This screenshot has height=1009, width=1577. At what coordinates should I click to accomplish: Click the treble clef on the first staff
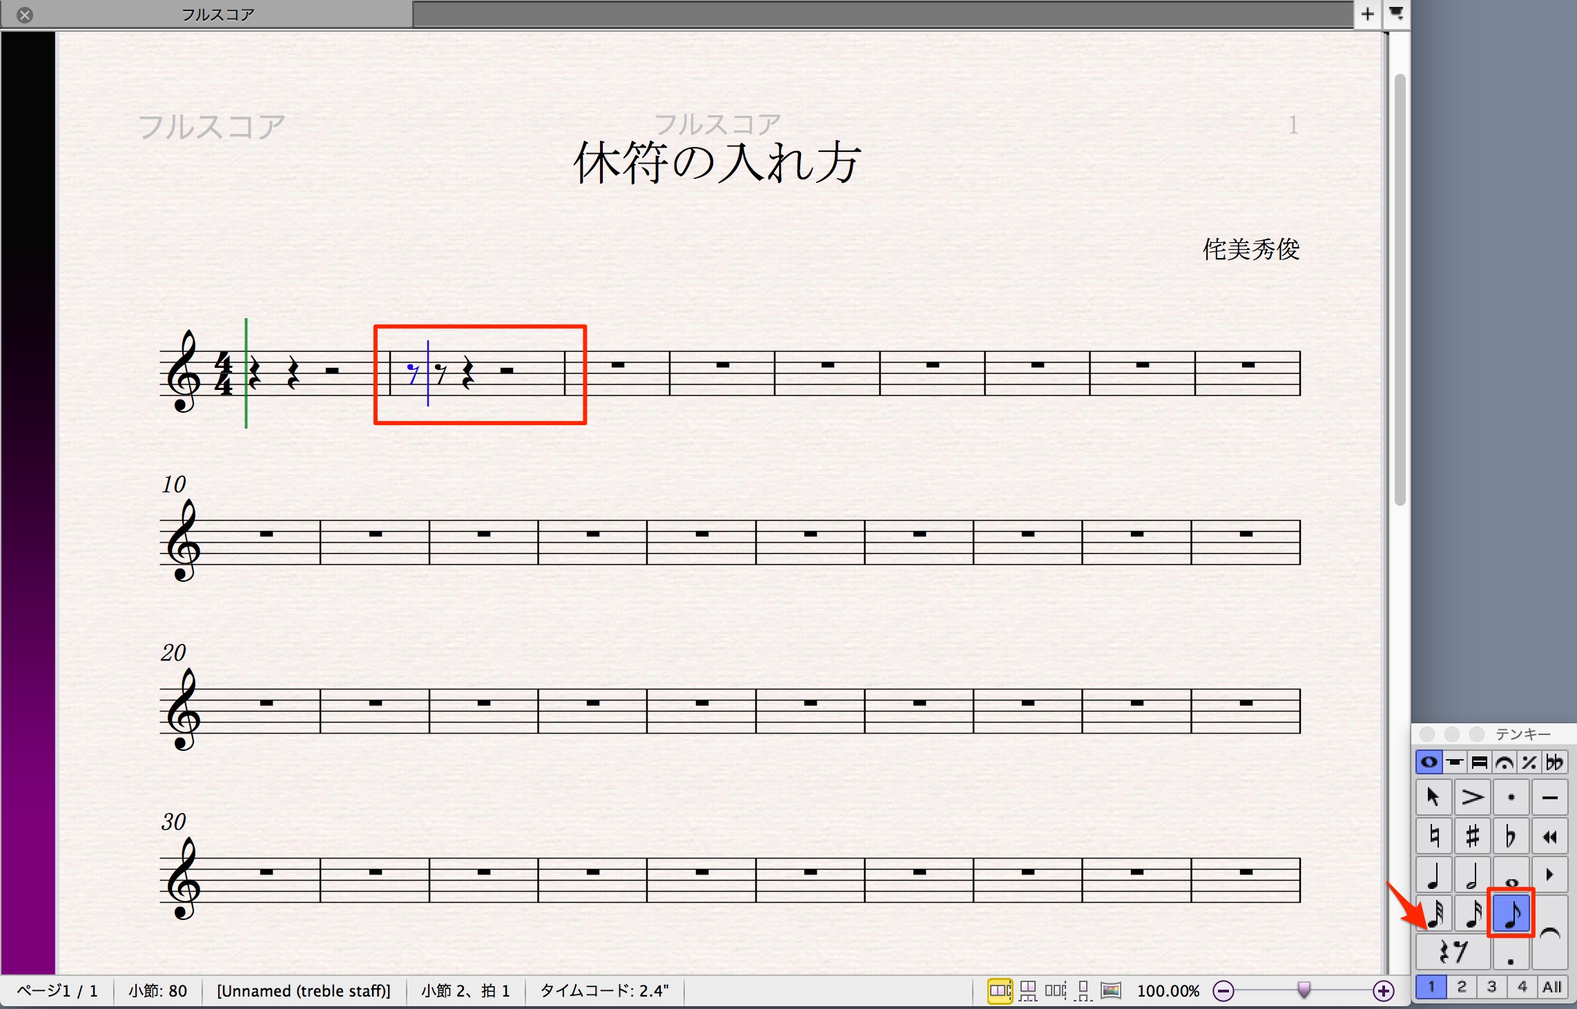point(184,371)
